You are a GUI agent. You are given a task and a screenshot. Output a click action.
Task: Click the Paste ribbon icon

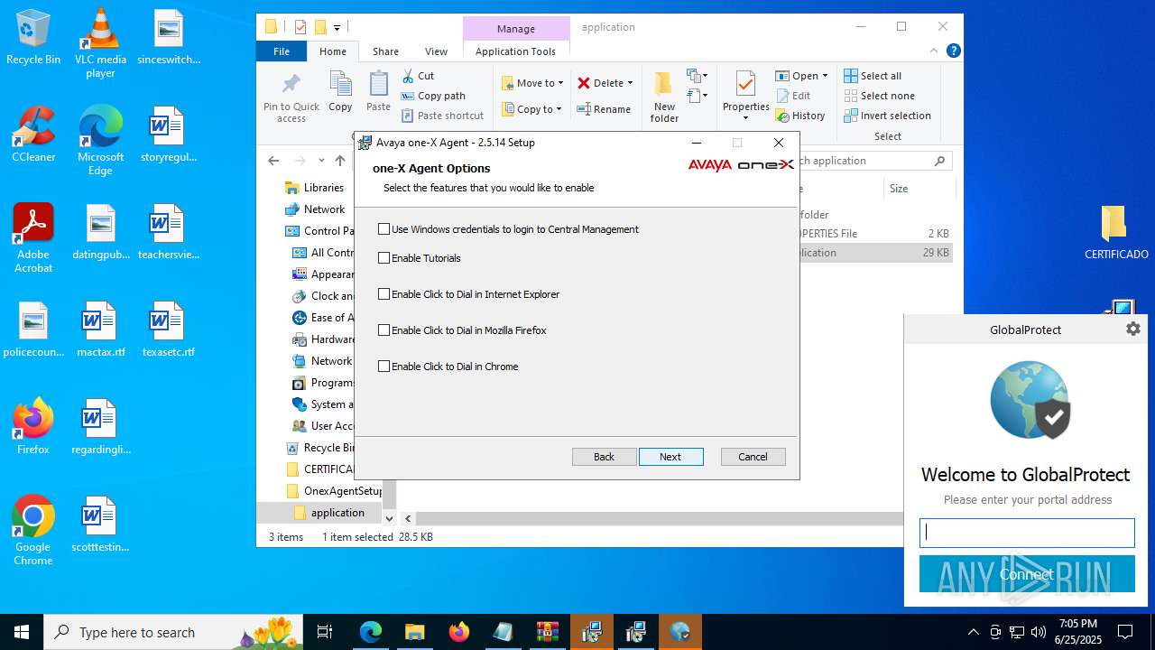click(x=378, y=92)
